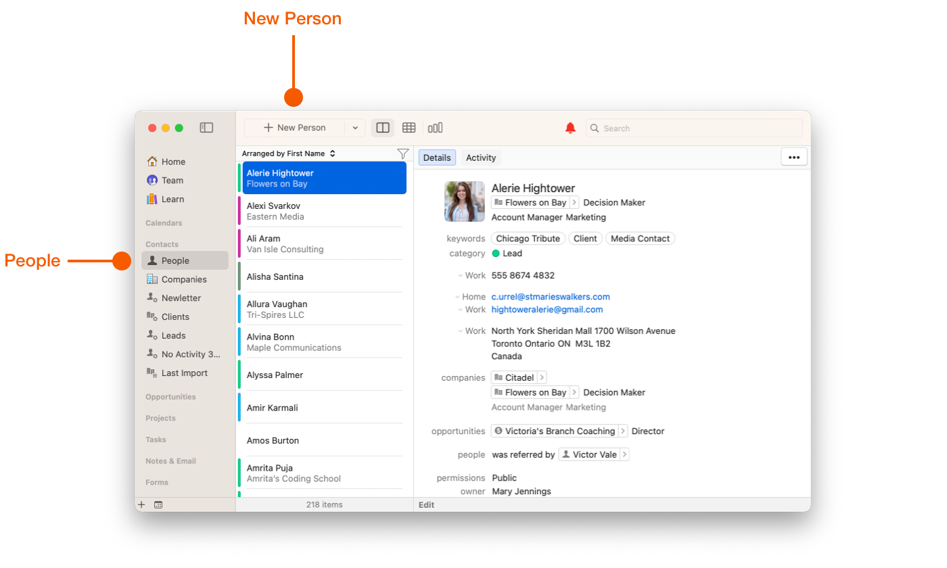The width and height of the screenshot is (947, 568).
Task: Select the split detail view icon
Action: pyautogui.click(x=383, y=128)
